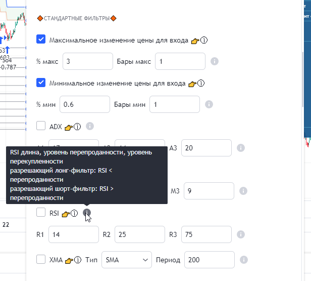Click info icon beside Период field
The height and width of the screenshot is (281, 311).
pyautogui.click(x=244, y=260)
